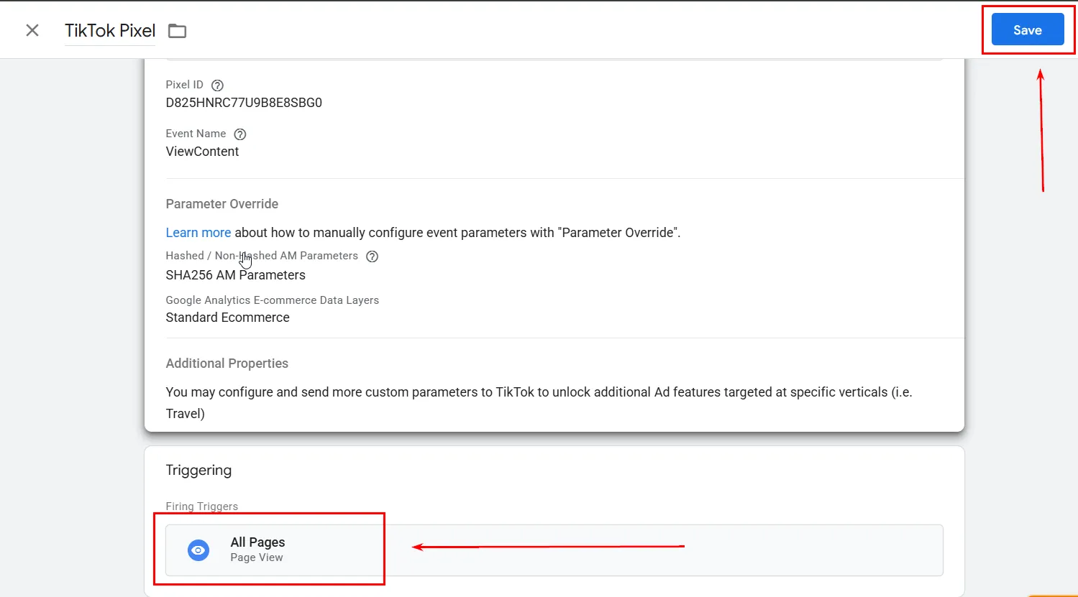1078x597 pixels.
Task: Select the All Pages firing trigger
Action: pyautogui.click(x=554, y=550)
